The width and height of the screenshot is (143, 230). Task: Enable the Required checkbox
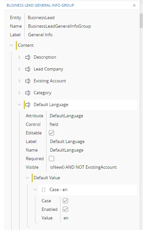[52, 158]
